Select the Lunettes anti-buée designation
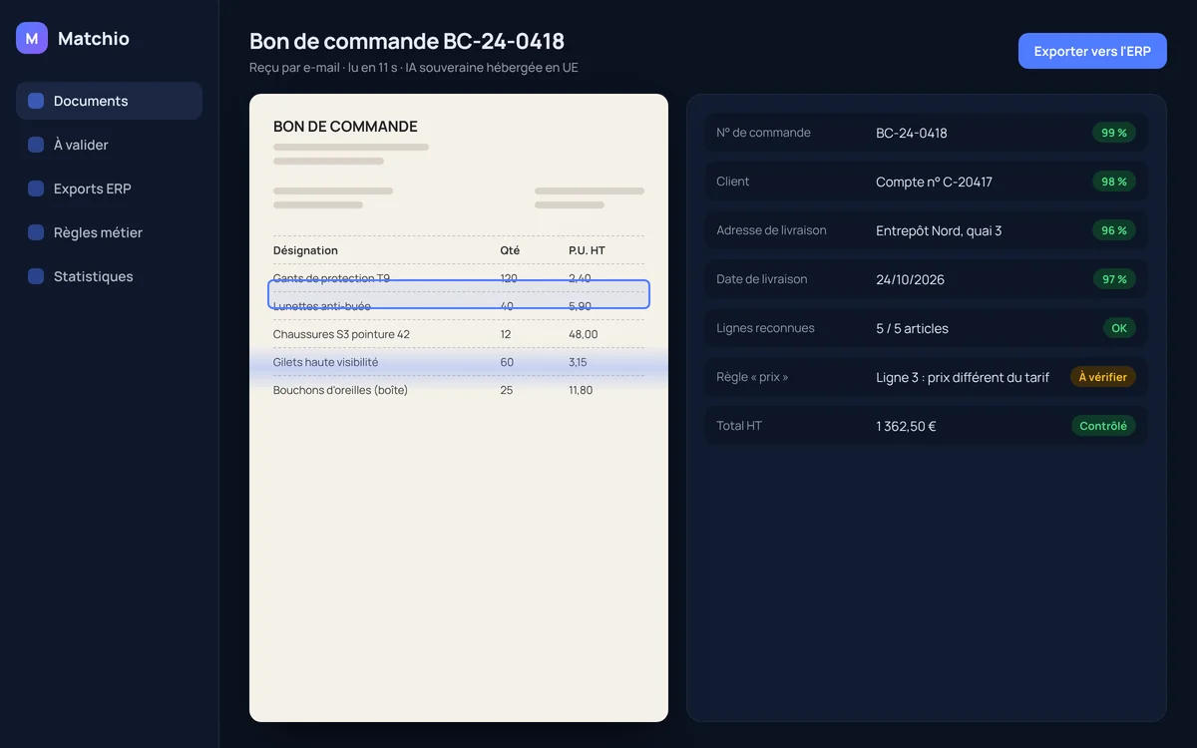The width and height of the screenshot is (1197, 748). coord(322,306)
